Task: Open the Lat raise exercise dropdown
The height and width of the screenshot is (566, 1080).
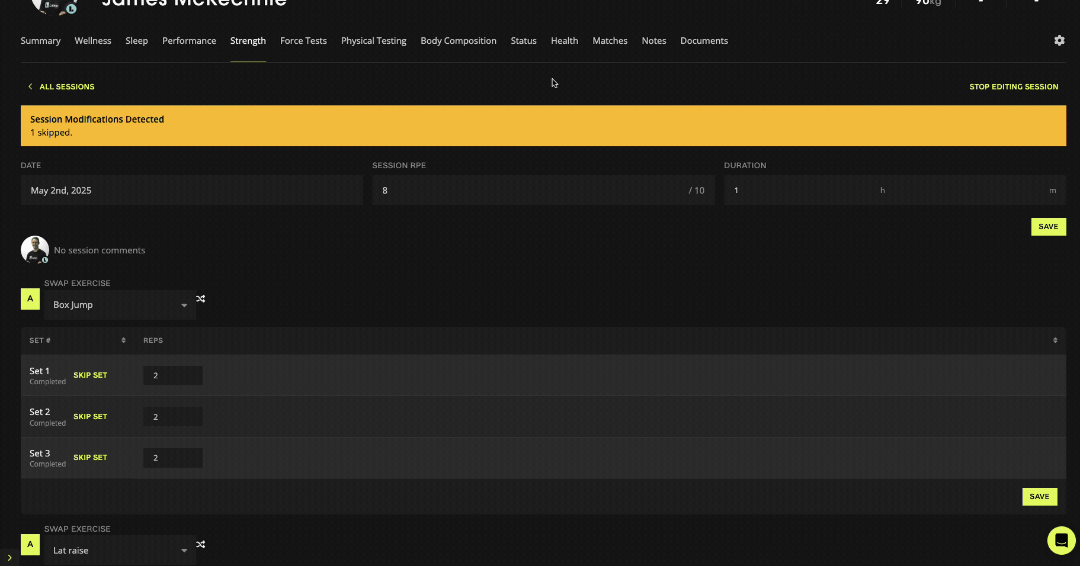Action: click(x=120, y=551)
